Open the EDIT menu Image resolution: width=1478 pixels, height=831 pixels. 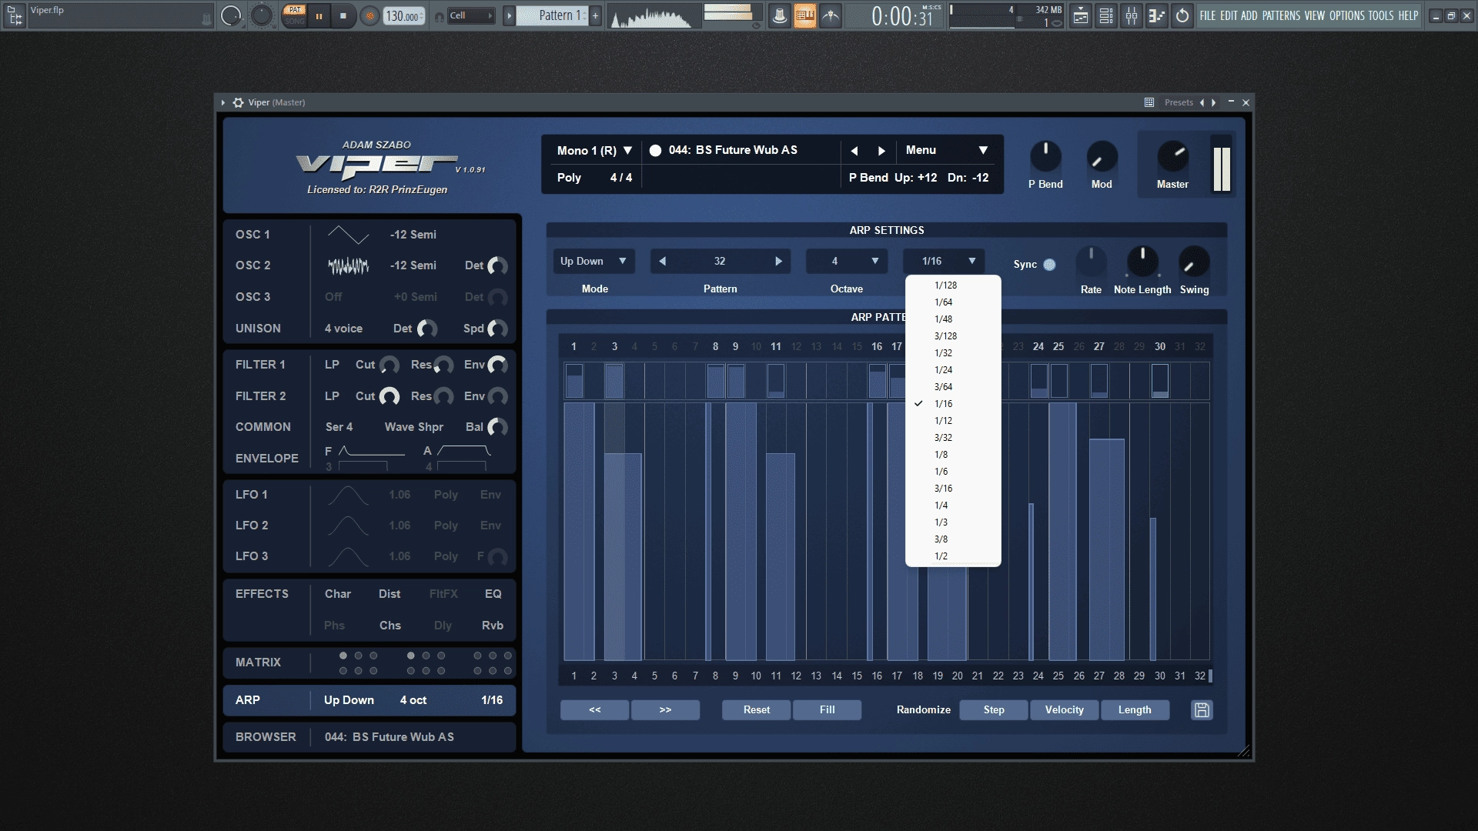pyautogui.click(x=1229, y=15)
